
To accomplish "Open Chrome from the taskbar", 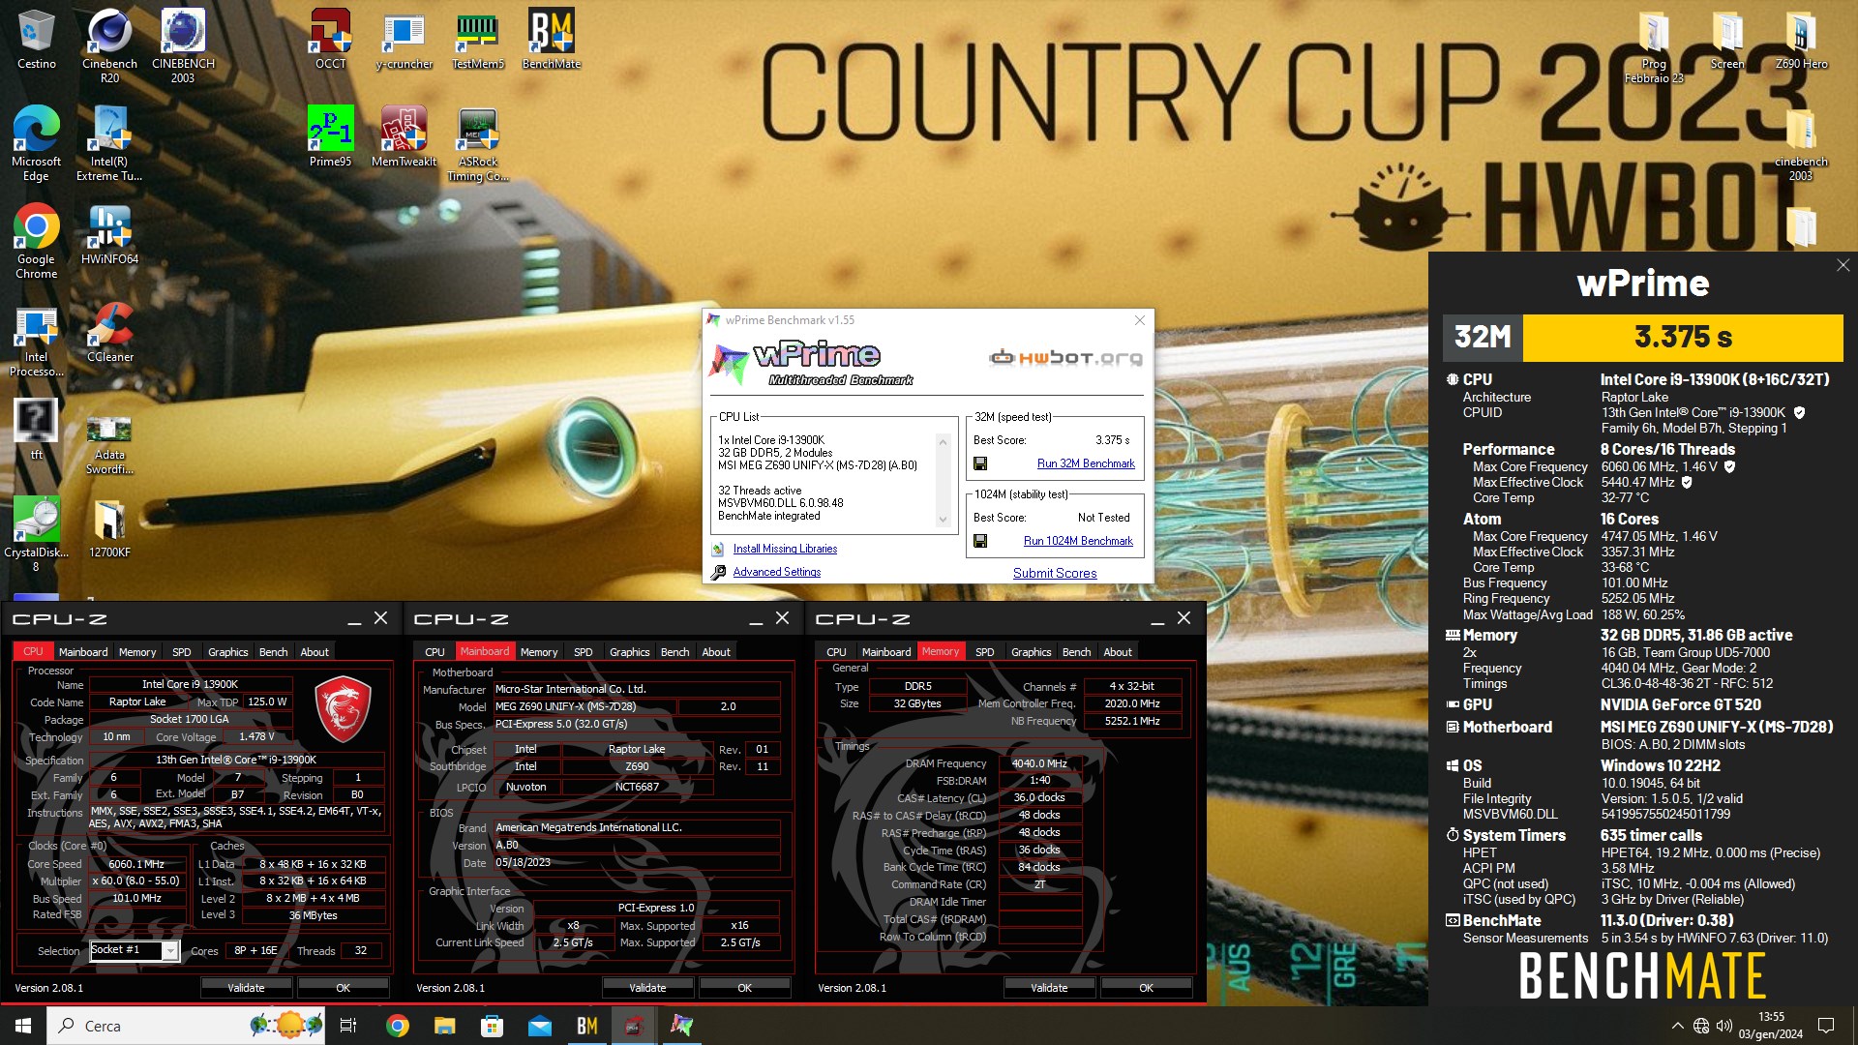I will pyautogui.click(x=397, y=1026).
